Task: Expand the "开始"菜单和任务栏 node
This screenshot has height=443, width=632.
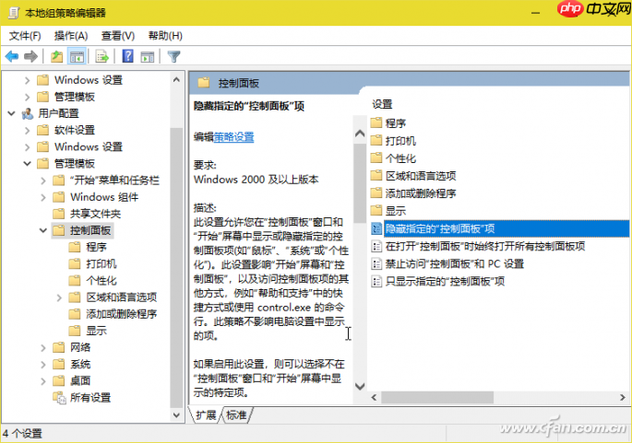Action: 43,181
